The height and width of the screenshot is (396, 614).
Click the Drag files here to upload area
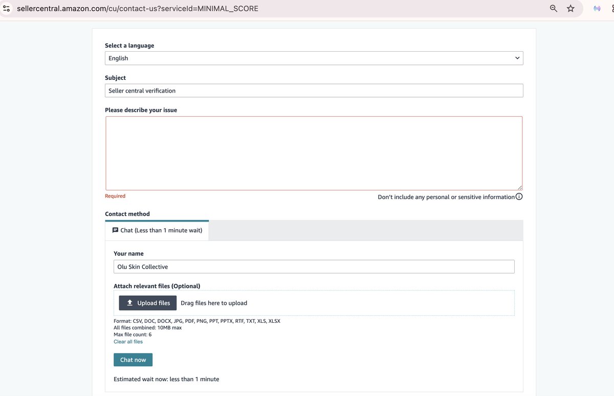click(x=314, y=303)
